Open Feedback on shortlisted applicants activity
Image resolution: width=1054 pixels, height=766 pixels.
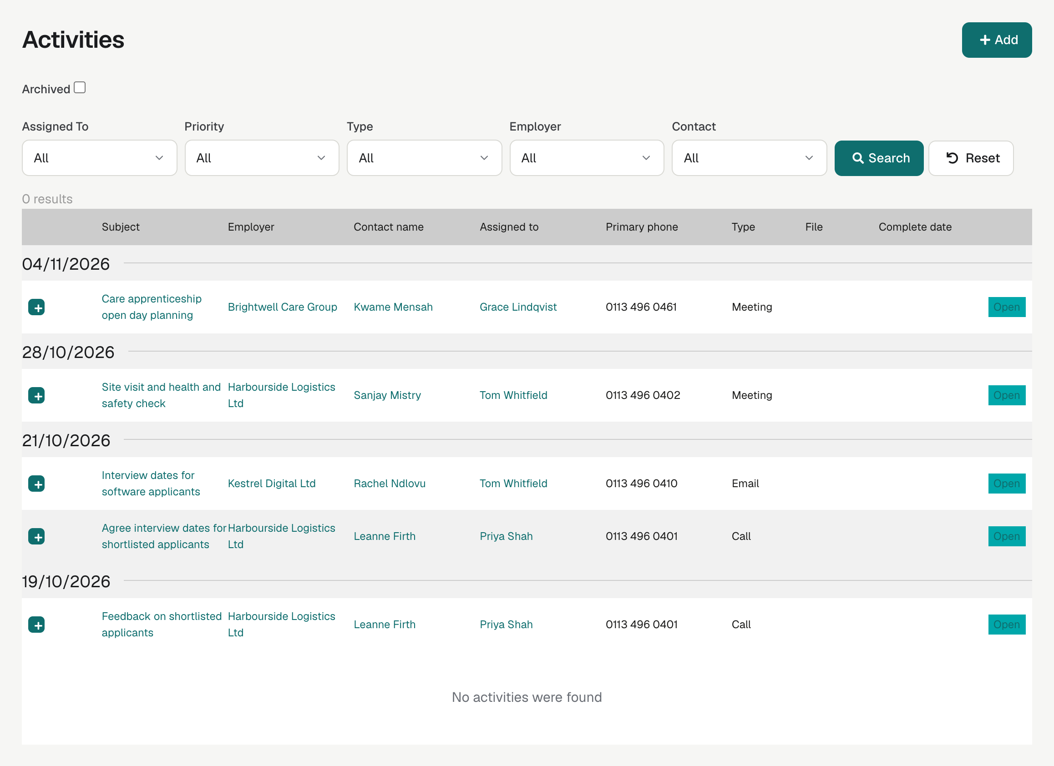coord(161,625)
